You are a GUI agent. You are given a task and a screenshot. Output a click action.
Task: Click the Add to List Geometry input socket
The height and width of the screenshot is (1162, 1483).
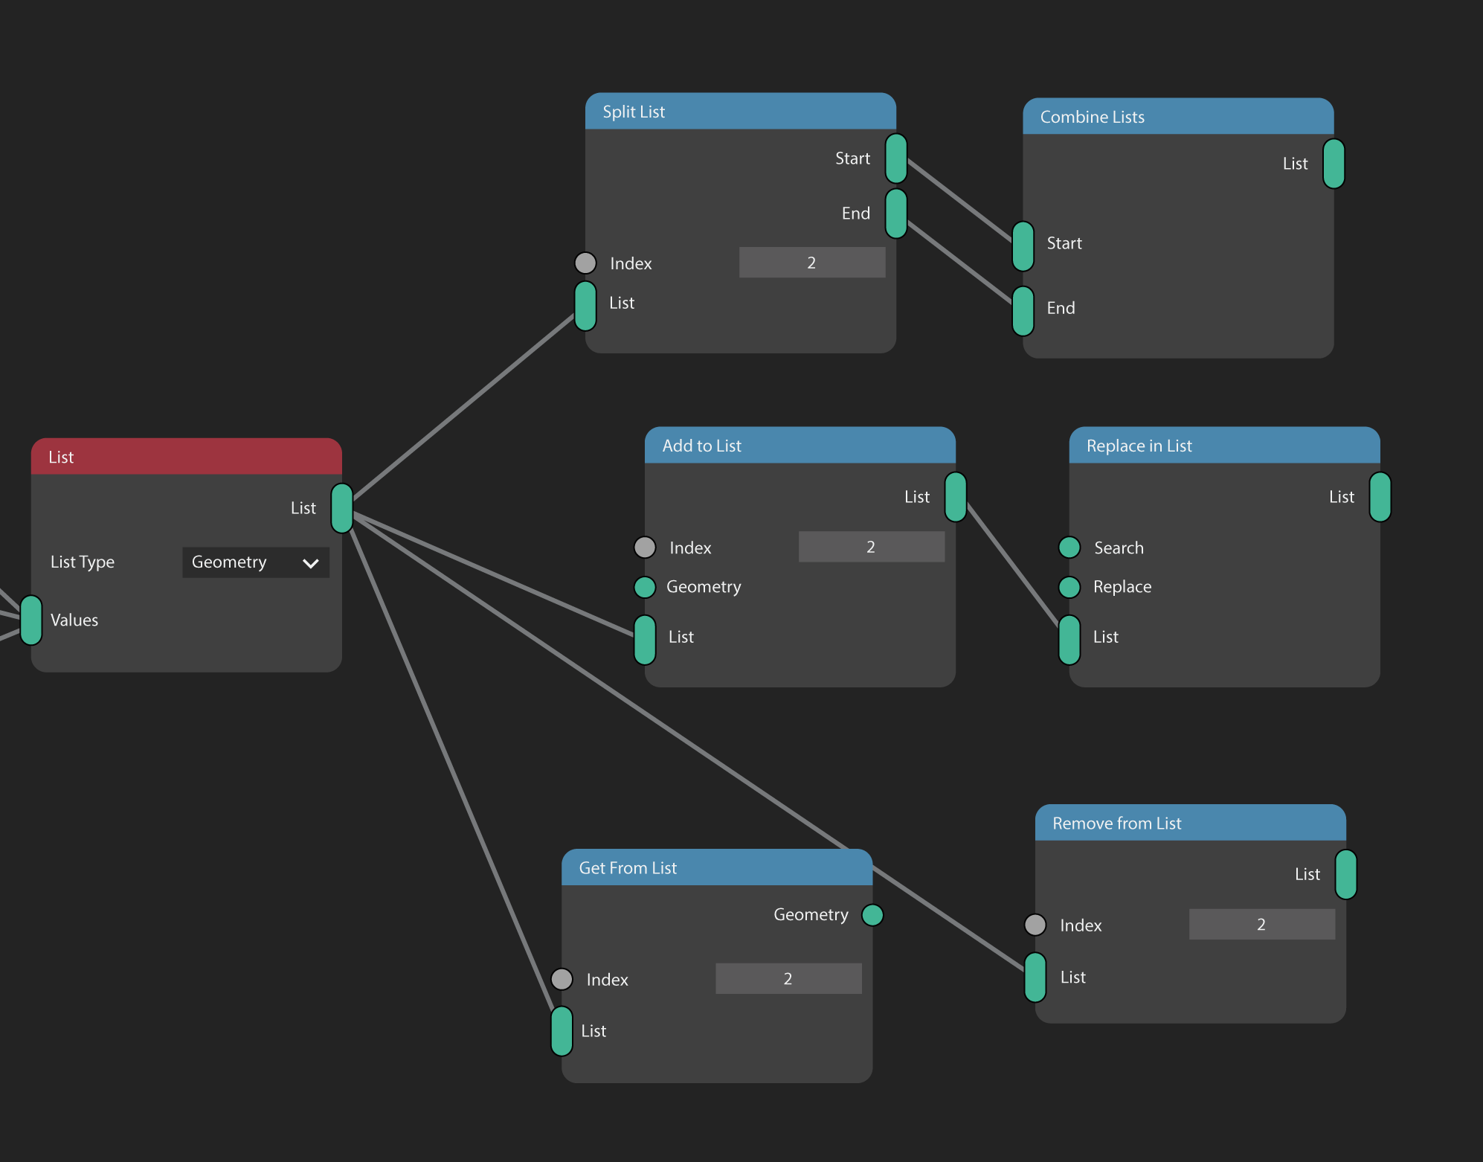pos(645,587)
